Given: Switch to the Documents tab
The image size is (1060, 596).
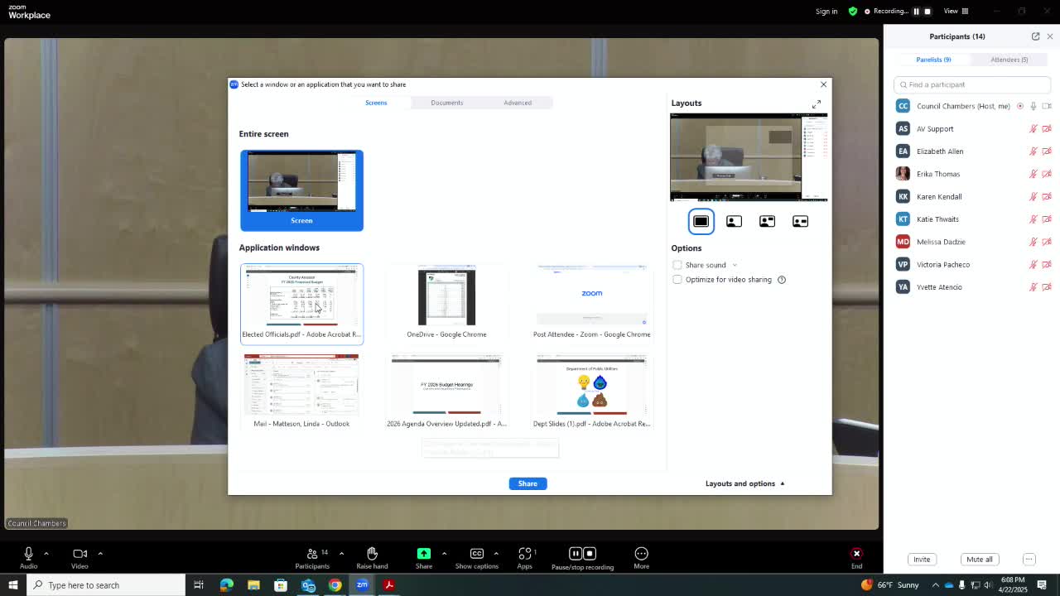Looking at the screenshot, I should tap(446, 103).
